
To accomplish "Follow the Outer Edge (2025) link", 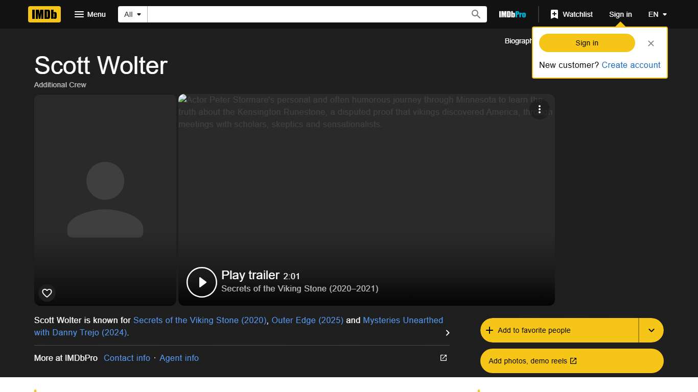I will pyautogui.click(x=307, y=320).
